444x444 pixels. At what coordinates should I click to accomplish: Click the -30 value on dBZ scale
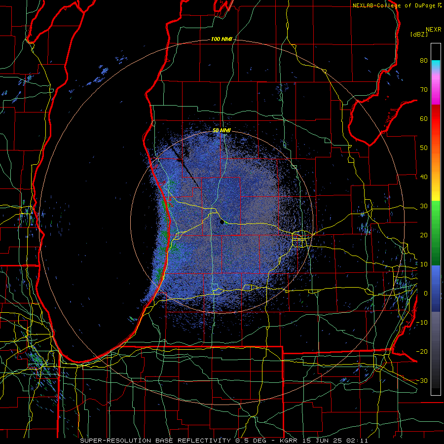point(422,380)
